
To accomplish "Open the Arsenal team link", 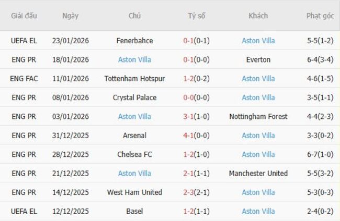I will click(x=134, y=136).
